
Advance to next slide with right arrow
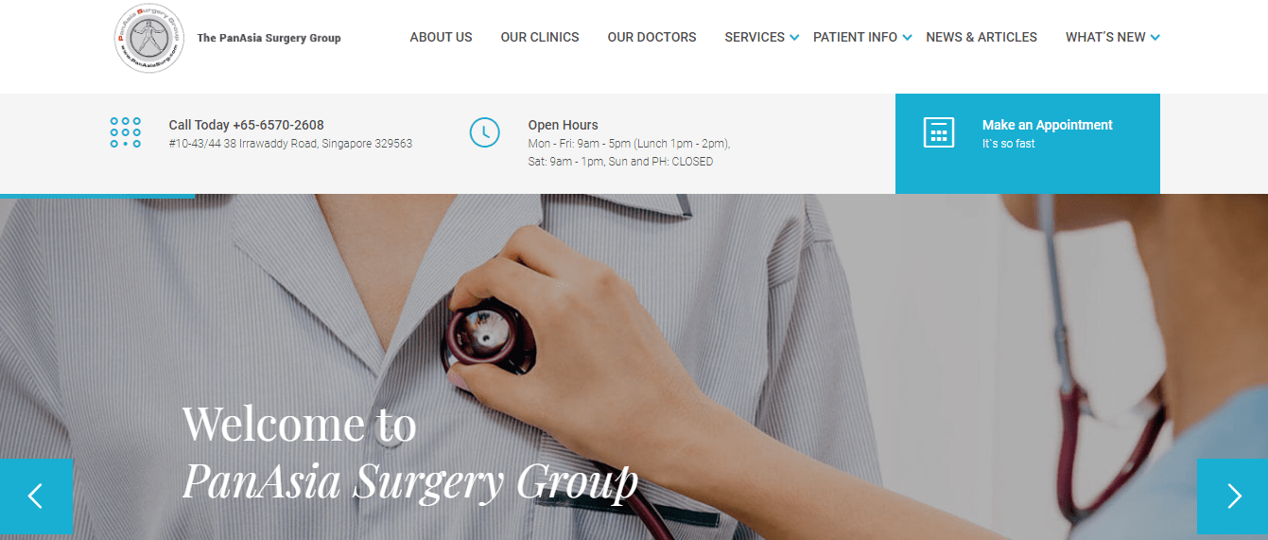[1232, 496]
